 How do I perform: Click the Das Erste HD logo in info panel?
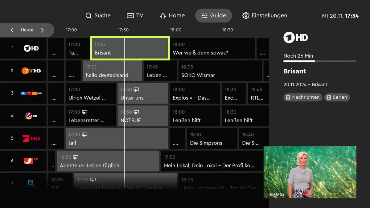(x=296, y=38)
